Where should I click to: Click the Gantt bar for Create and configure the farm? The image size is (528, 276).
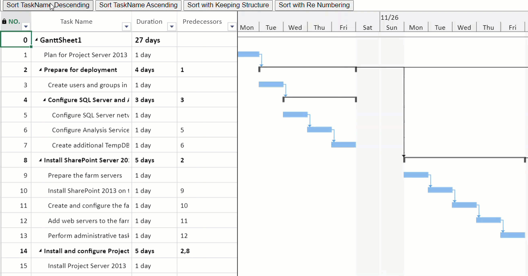[464, 205]
